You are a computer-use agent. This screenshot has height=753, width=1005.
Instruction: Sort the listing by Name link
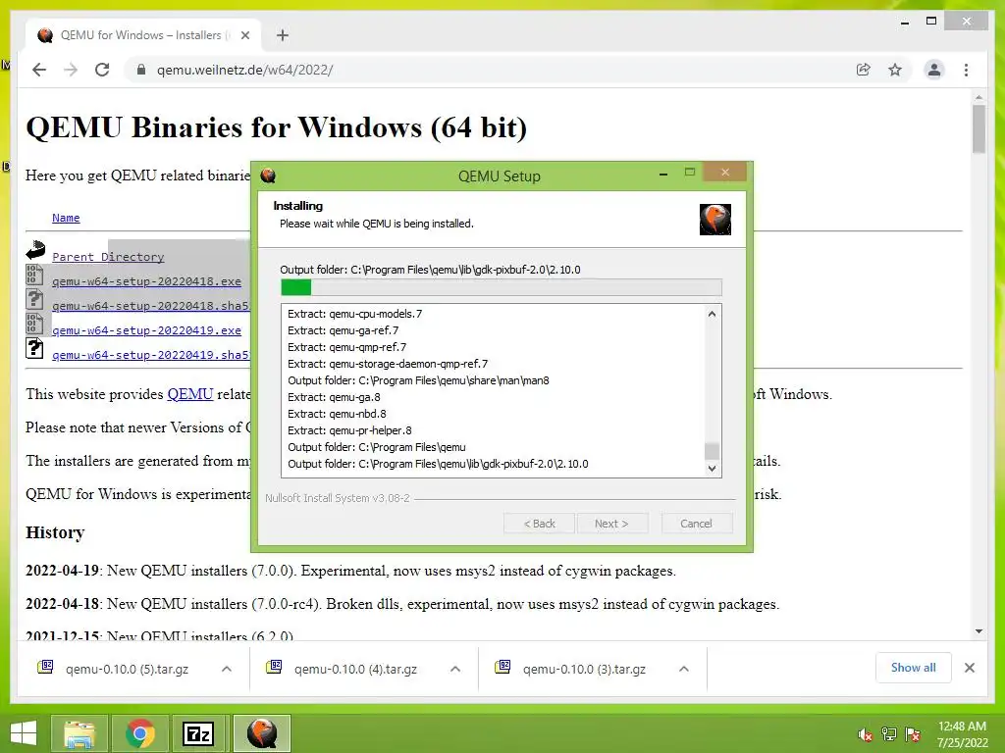click(x=66, y=218)
